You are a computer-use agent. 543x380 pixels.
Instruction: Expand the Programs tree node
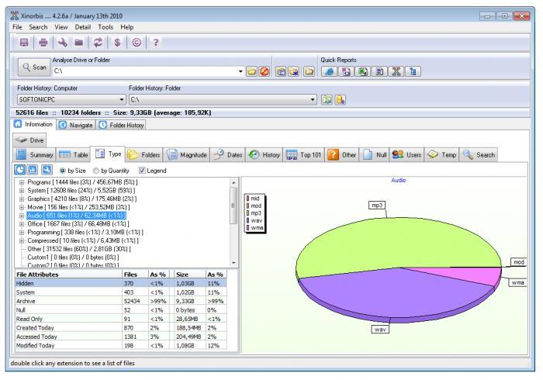(x=22, y=182)
